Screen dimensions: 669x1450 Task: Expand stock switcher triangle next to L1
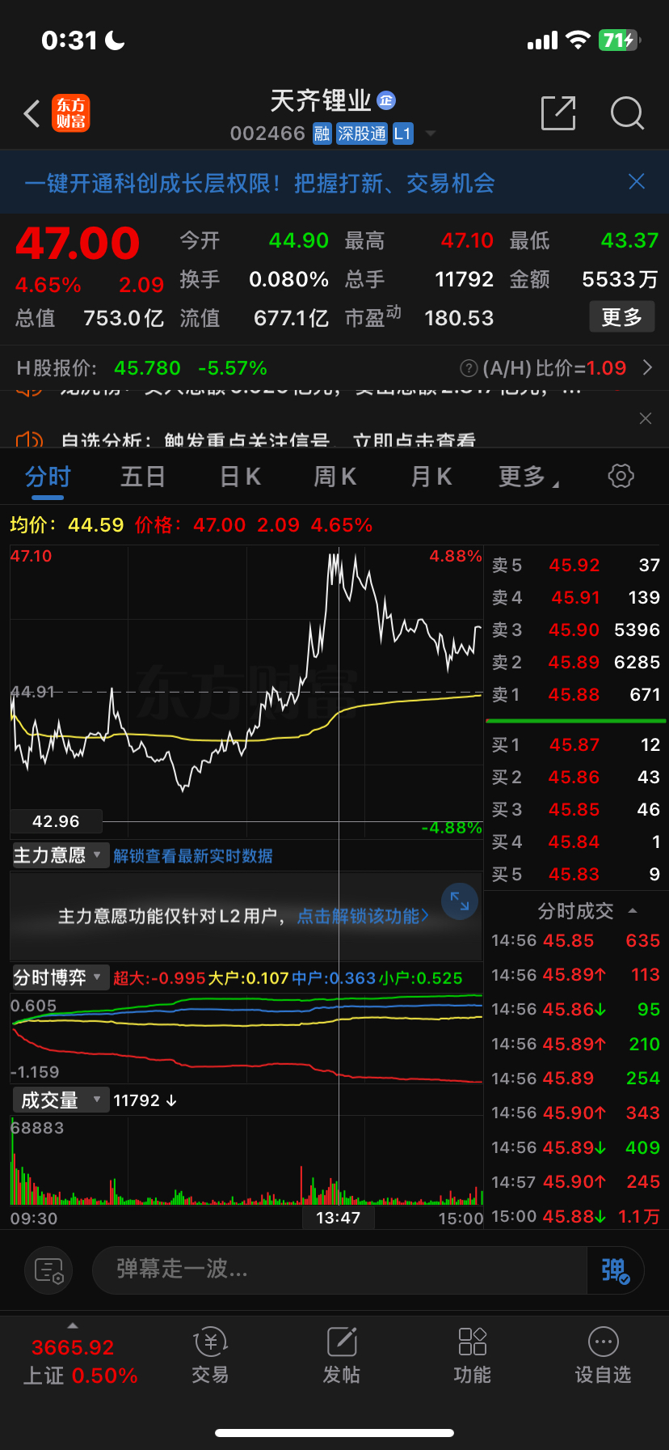pos(431,134)
